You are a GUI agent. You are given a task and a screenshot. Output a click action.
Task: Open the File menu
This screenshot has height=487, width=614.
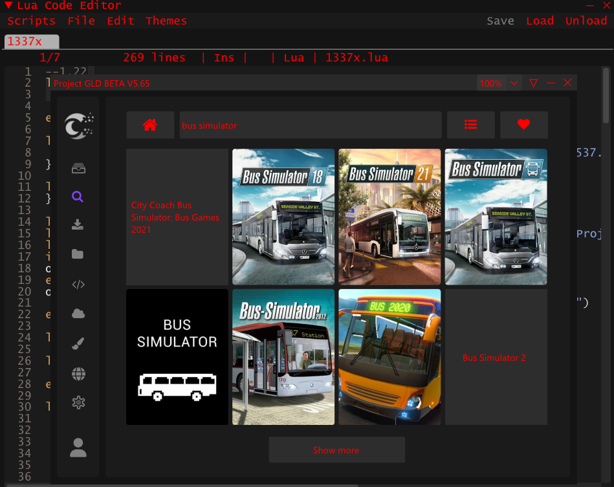[x=81, y=21]
